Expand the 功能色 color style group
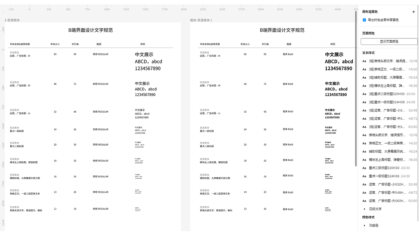Image resolution: width=419 pixels, height=236 pixels. point(364,225)
